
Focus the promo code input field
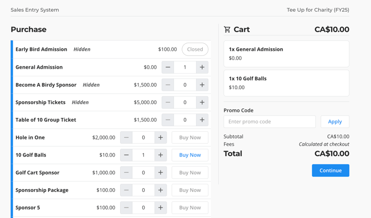click(x=270, y=122)
